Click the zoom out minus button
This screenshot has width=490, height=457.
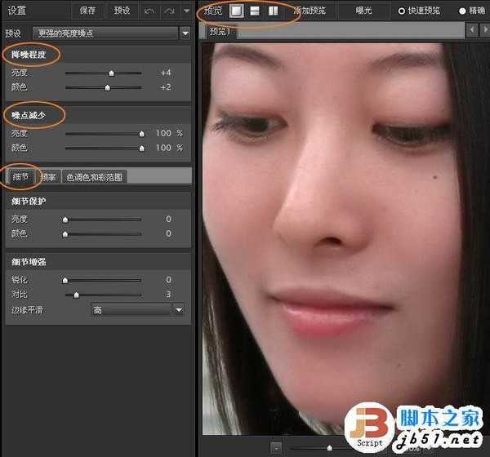(276, 448)
